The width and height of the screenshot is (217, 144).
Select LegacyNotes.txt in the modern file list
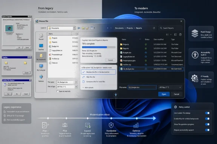[151, 57]
